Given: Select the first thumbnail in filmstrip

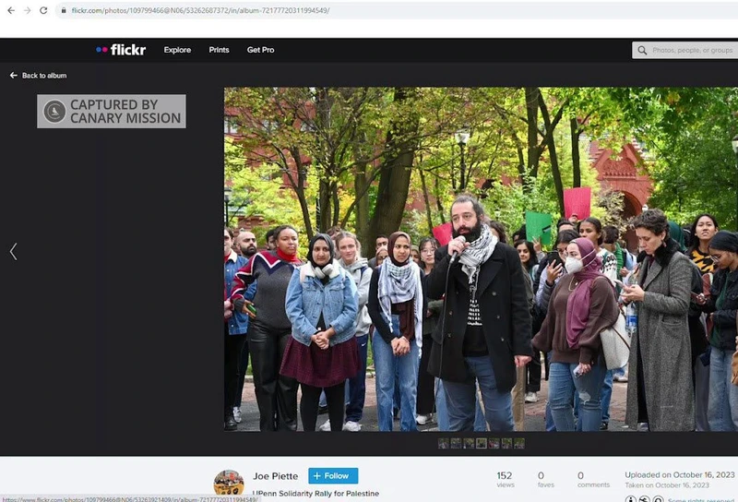Looking at the screenshot, I should click(x=444, y=443).
